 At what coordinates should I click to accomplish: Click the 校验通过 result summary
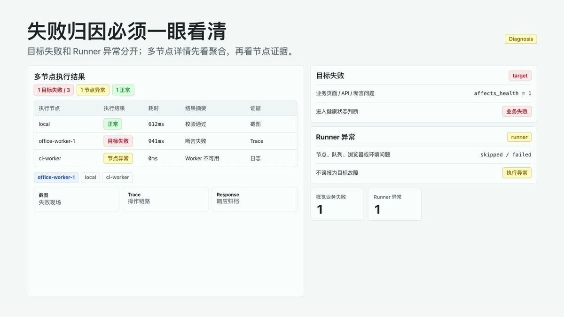(x=196, y=124)
